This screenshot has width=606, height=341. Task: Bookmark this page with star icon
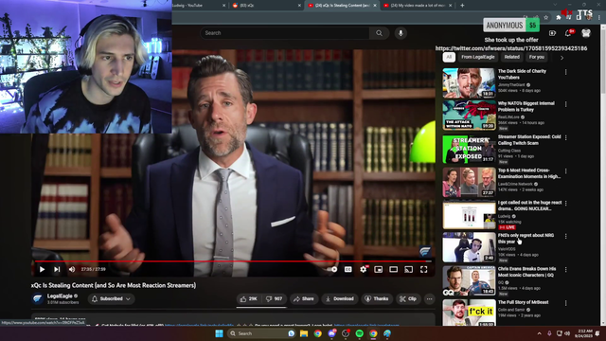point(546,17)
